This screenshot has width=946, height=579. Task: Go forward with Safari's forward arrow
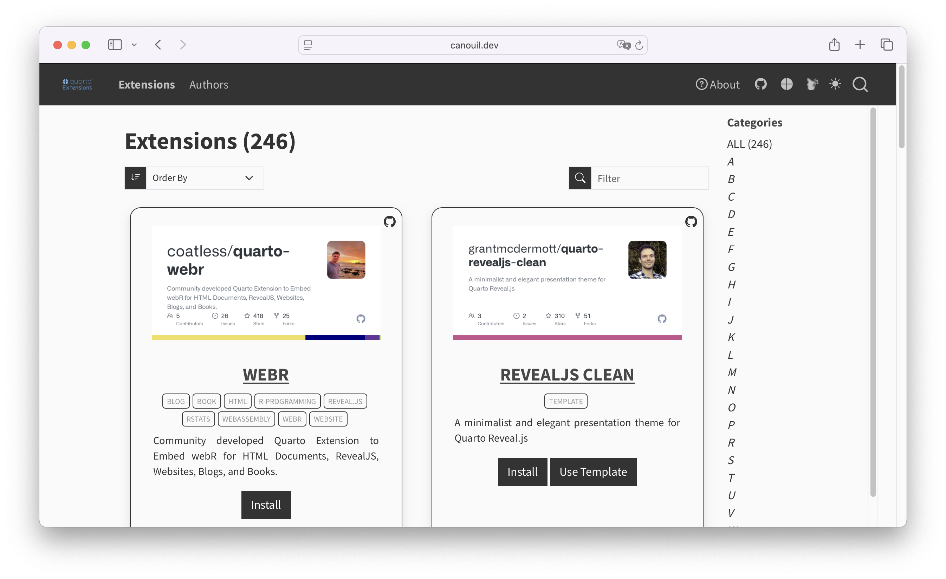183,45
